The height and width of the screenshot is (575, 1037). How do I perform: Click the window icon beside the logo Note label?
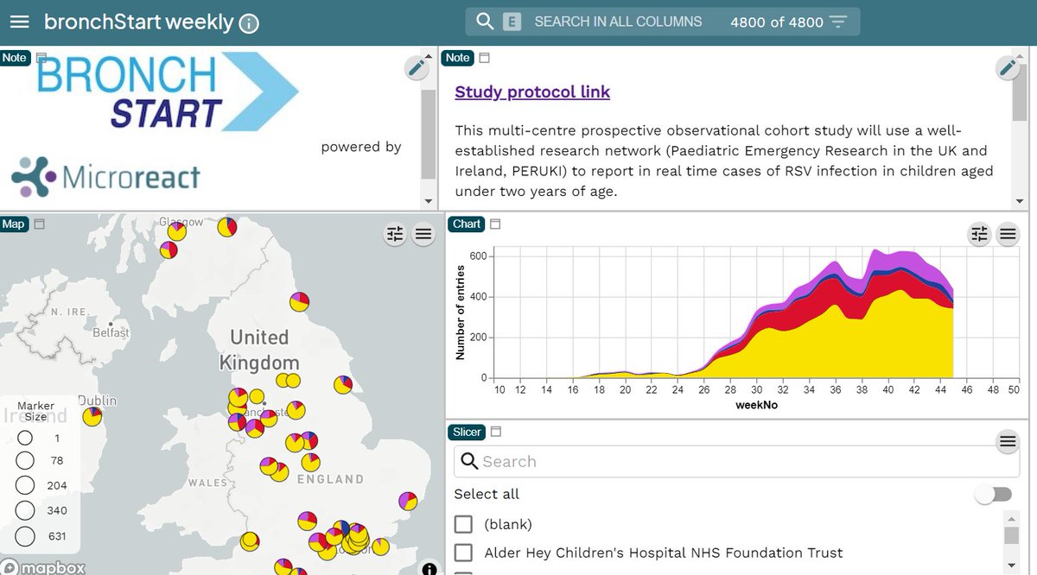tap(41, 58)
